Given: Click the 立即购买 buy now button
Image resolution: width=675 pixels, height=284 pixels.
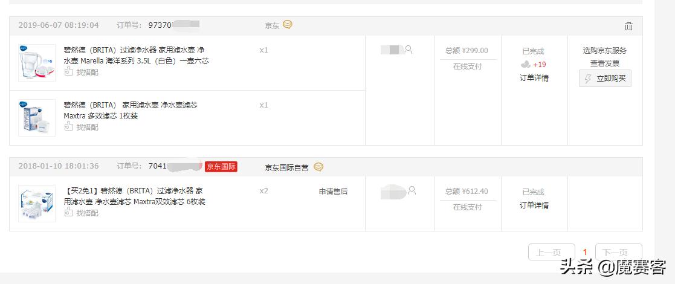Looking at the screenshot, I should coord(605,79).
